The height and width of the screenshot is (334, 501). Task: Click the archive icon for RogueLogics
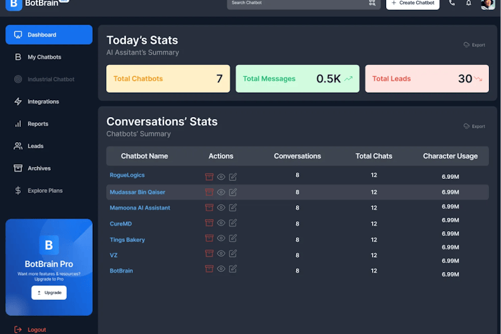coord(209,176)
